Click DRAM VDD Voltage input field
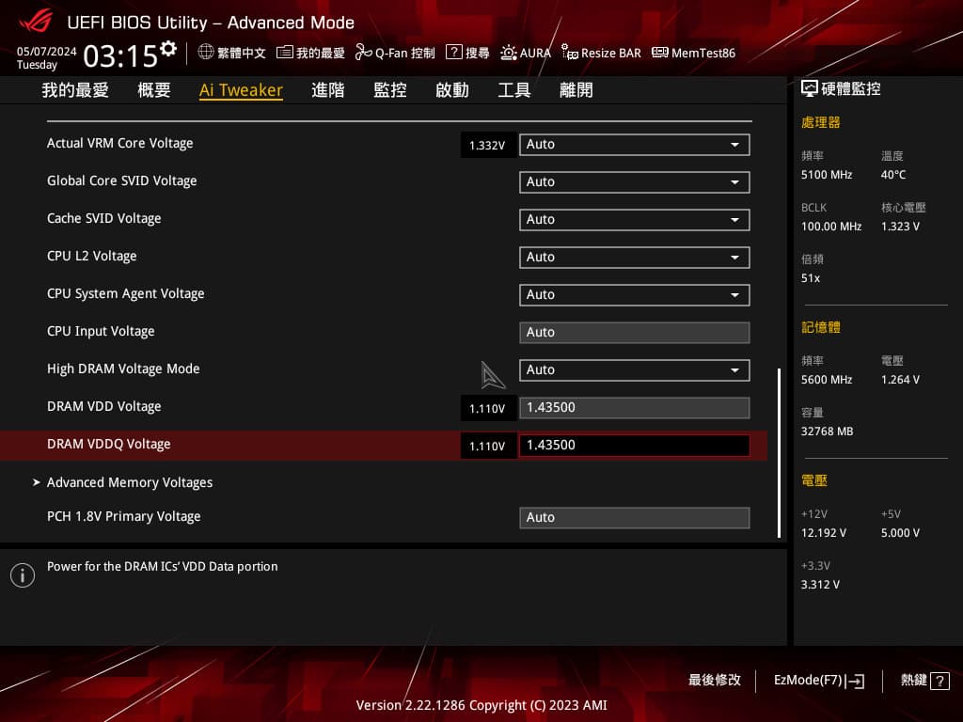 coord(635,408)
